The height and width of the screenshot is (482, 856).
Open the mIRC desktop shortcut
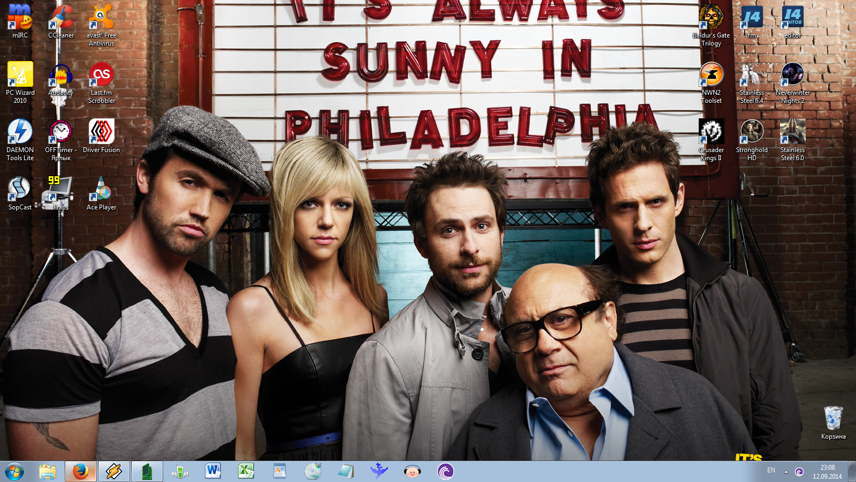20,21
